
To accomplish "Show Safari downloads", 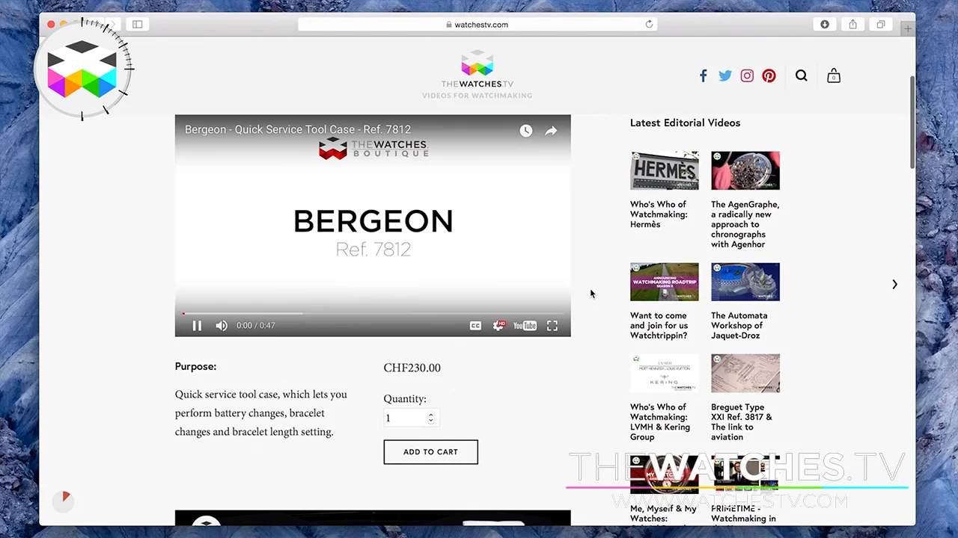I will click(825, 25).
